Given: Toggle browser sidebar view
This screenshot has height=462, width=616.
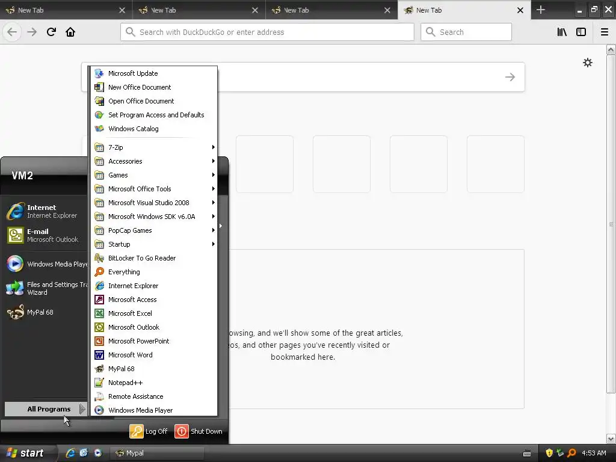Looking at the screenshot, I should 581,32.
